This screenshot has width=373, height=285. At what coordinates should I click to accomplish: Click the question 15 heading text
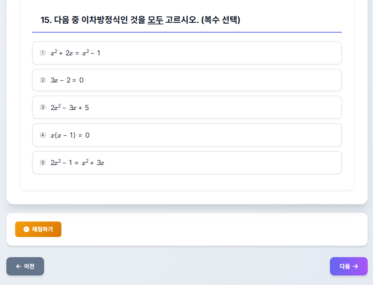140,20
